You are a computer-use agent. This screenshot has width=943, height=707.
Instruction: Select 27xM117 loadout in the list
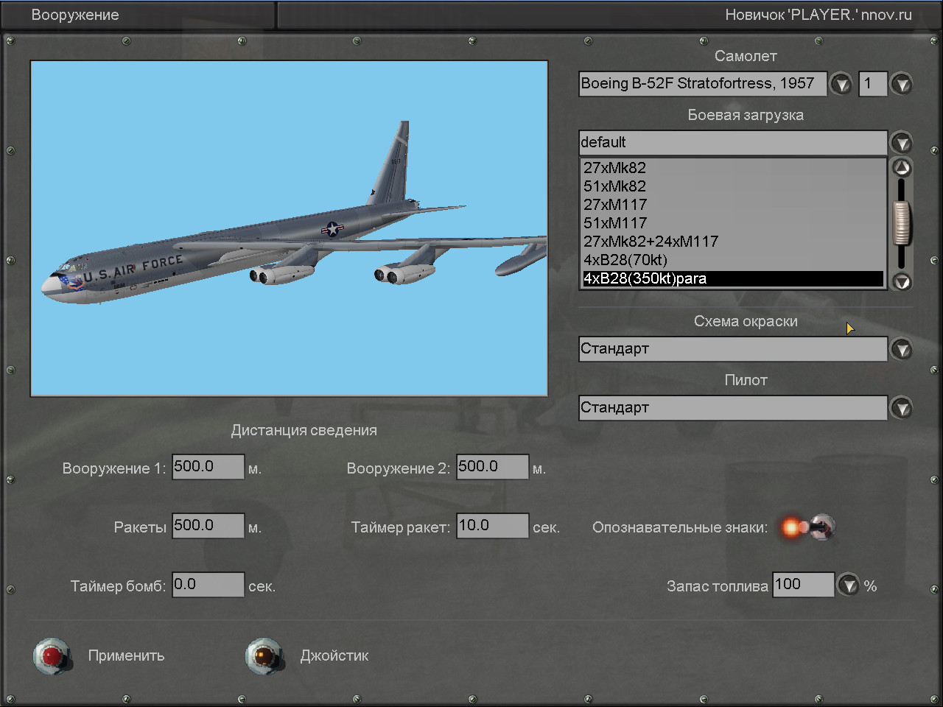point(733,205)
